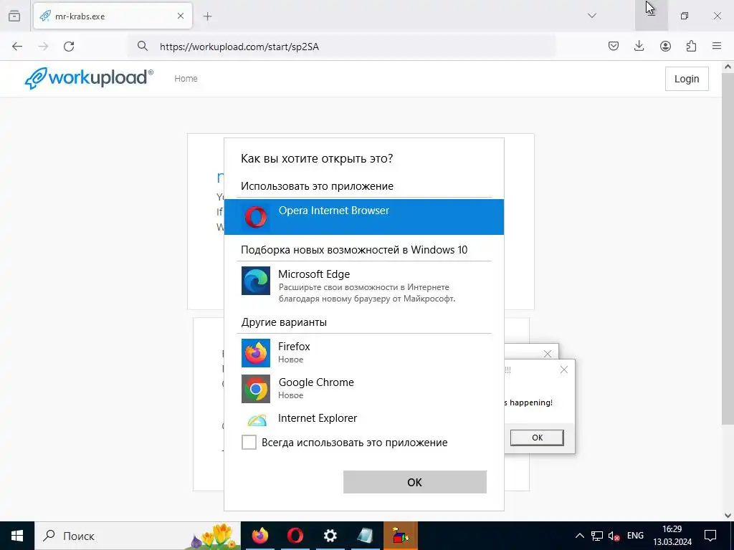The height and width of the screenshot is (550, 734).
Task: Open the Pocket save icon
Action: [614, 46]
